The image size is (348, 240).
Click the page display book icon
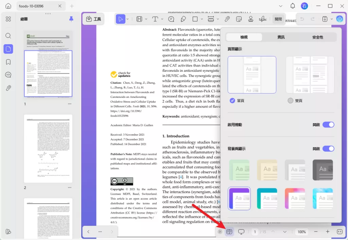(x=229, y=232)
